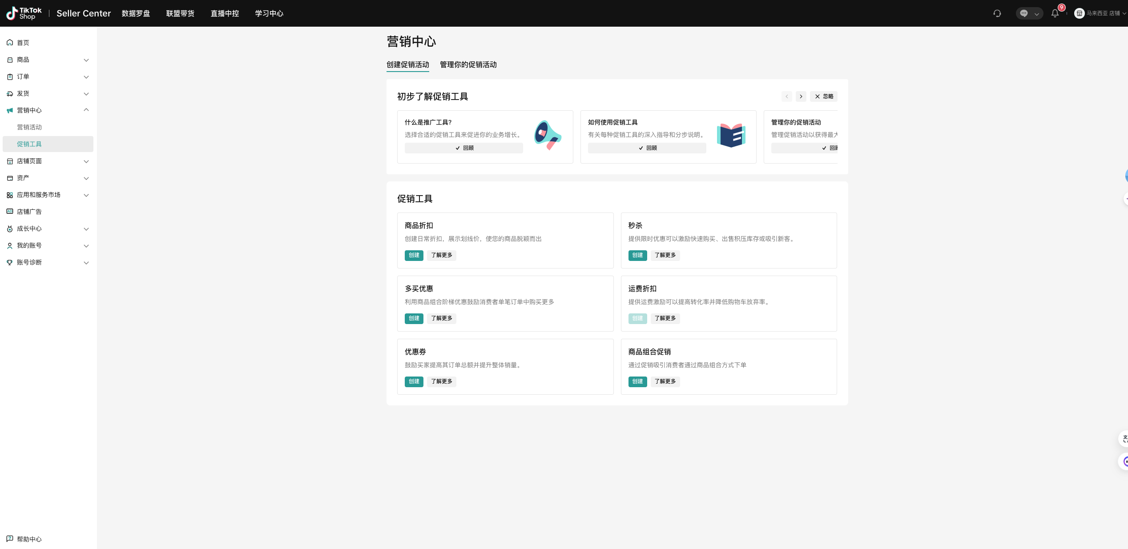
Task: Open 数据罗盘 in top navigation
Action: tap(136, 13)
